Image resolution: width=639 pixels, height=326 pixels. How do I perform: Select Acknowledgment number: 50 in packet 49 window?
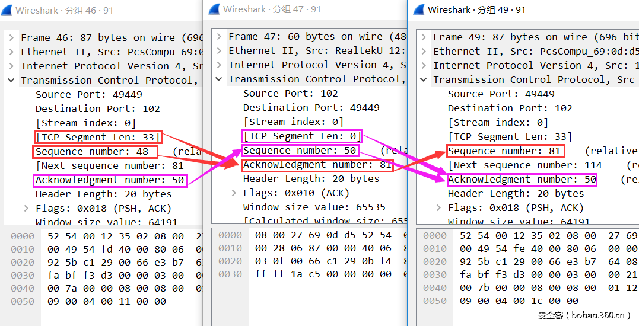pyautogui.click(x=523, y=180)
